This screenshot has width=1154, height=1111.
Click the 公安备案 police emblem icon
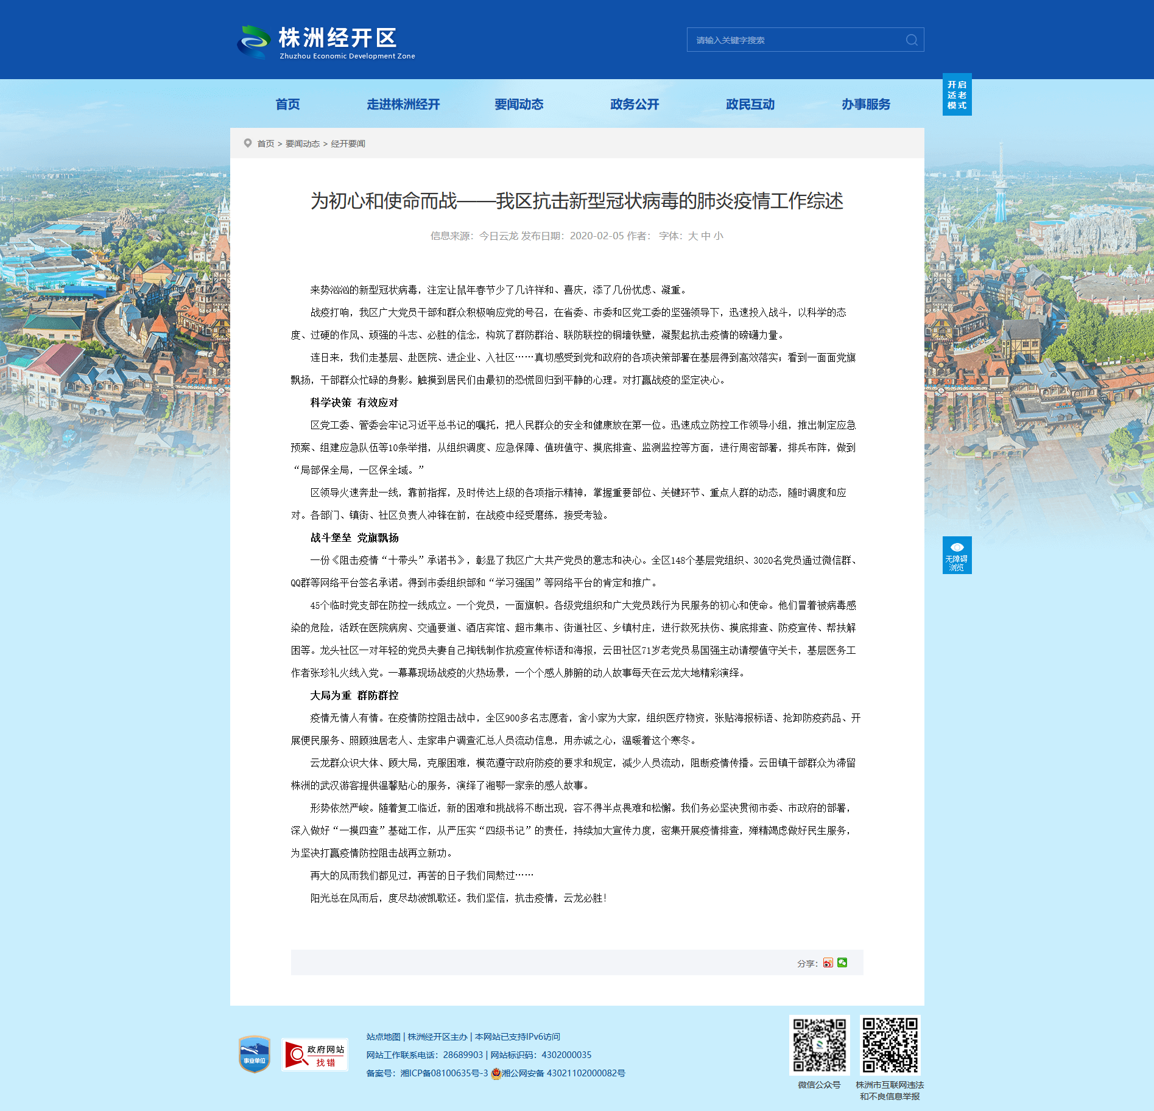[496, 1073]
